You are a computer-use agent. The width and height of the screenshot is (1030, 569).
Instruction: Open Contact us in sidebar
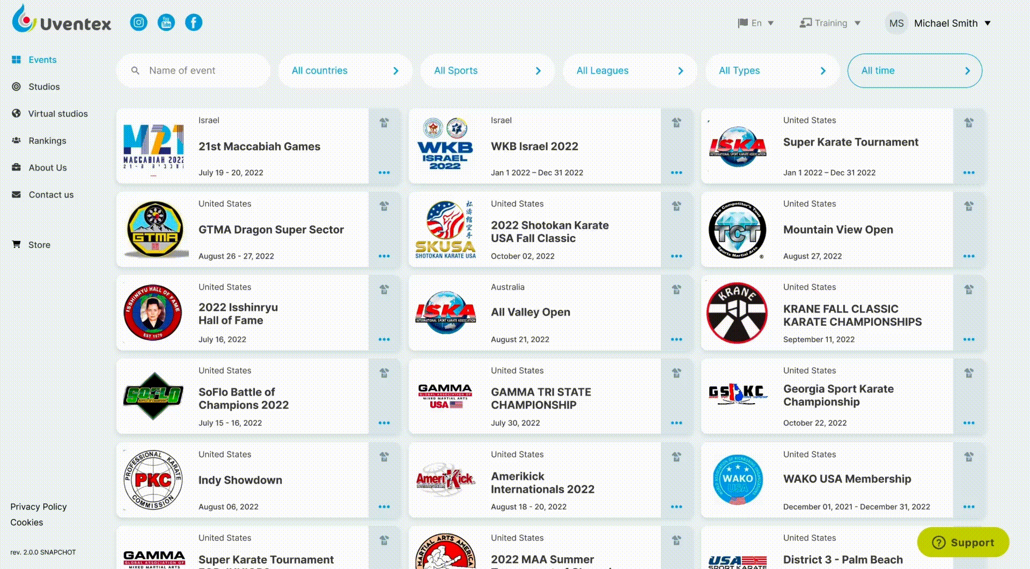coord(43,194)
